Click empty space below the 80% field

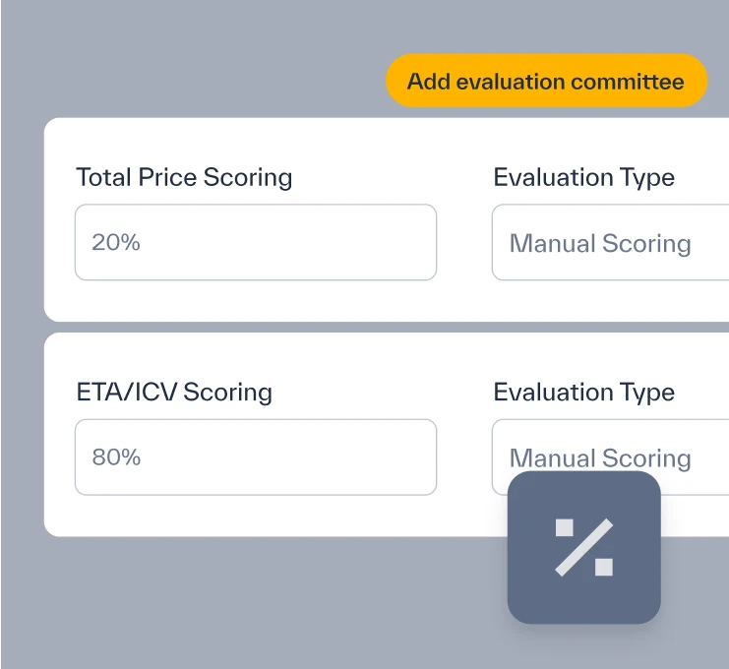pos(256,516)
